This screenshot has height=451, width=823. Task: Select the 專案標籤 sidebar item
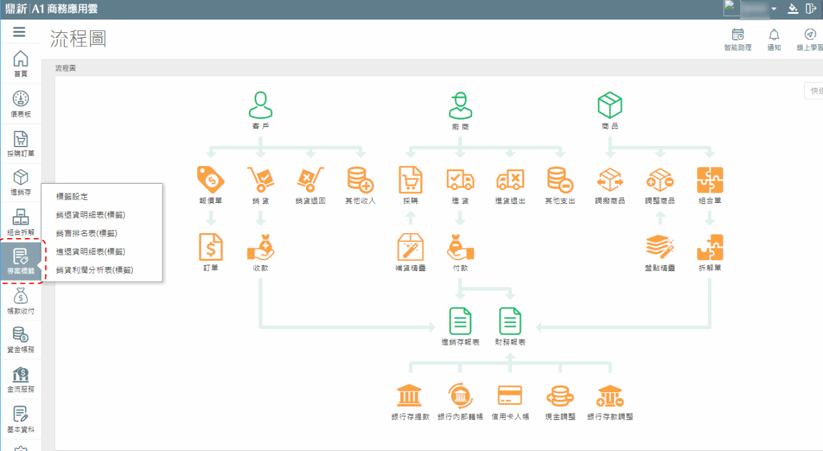pyautogui.click(x=21, y=261)
